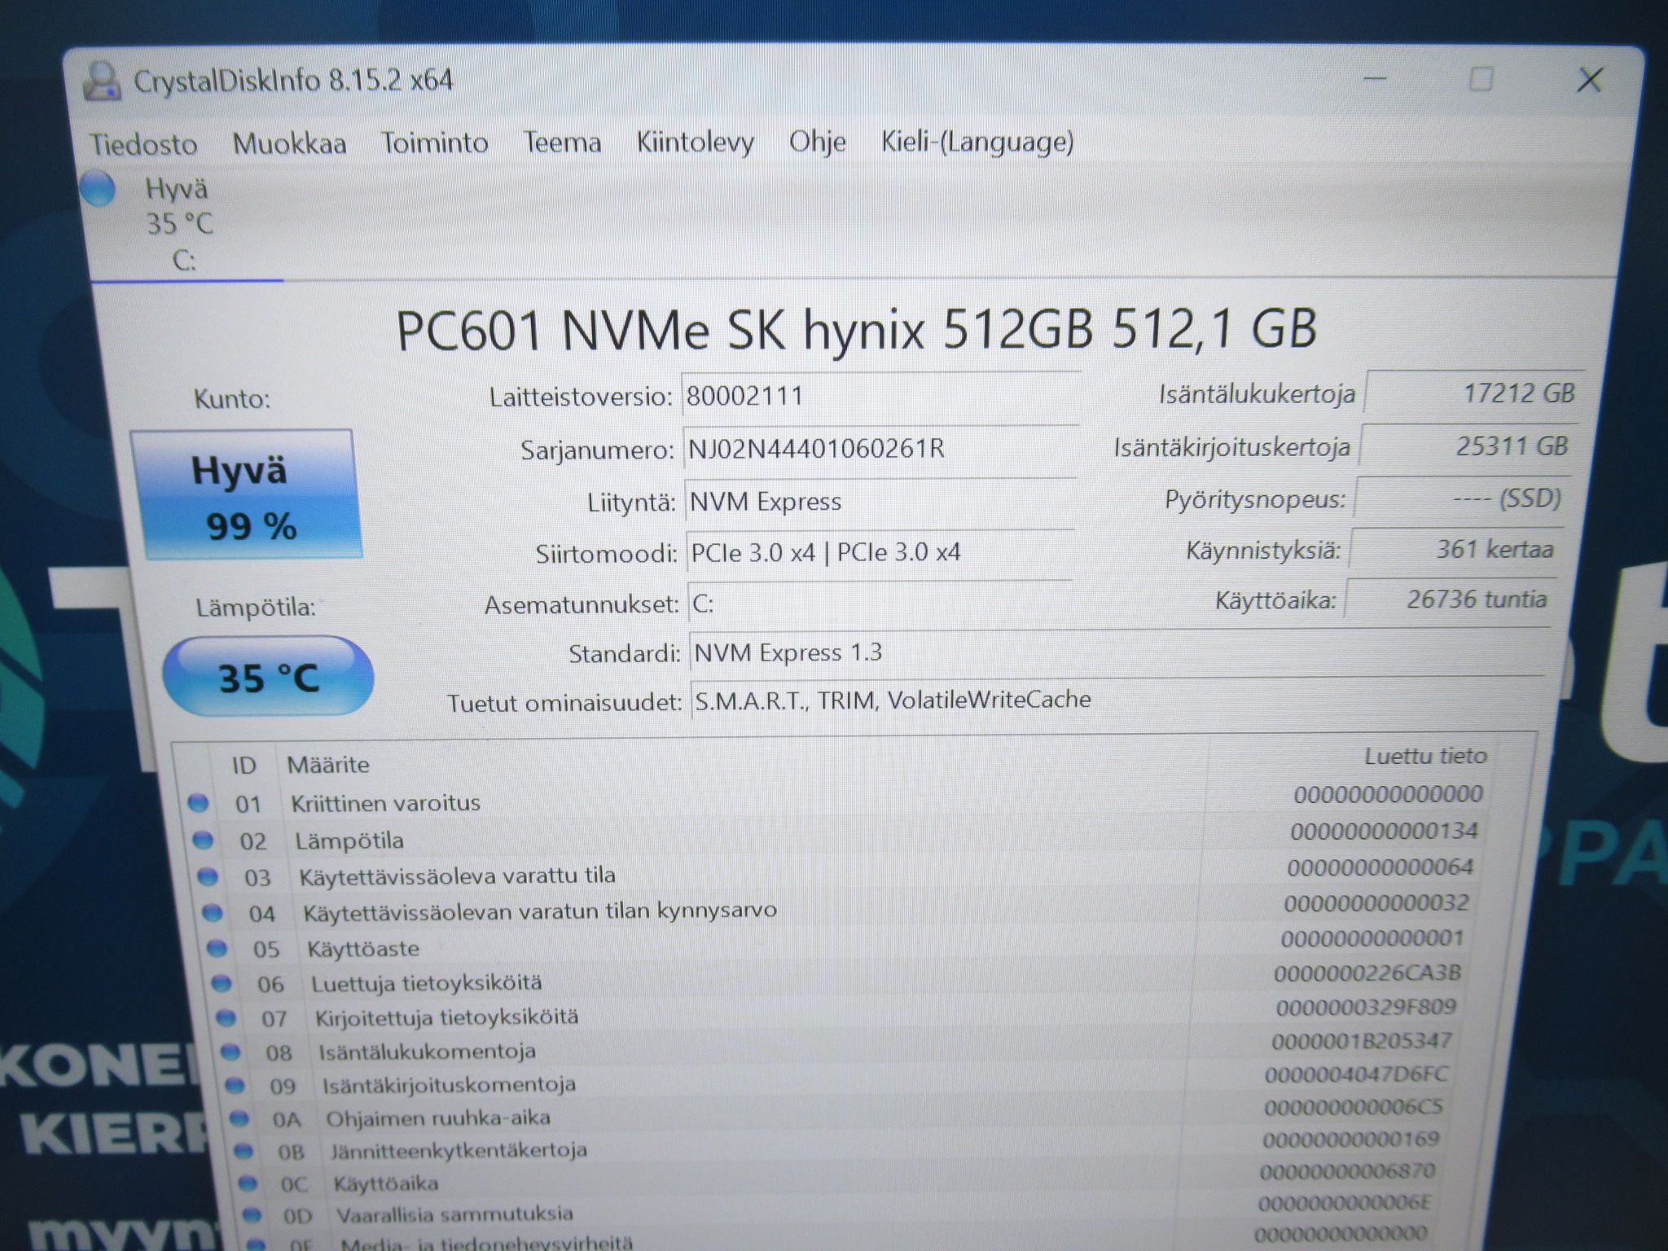
Task: Click the Laitteistoversio field 80002111
Action: (x=880, y=397)
